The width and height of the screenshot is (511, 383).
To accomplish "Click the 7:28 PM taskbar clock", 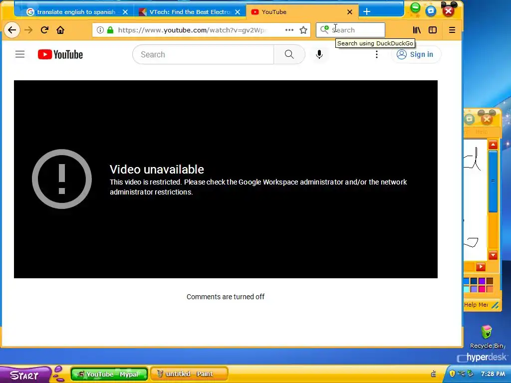I will (493, 374).
